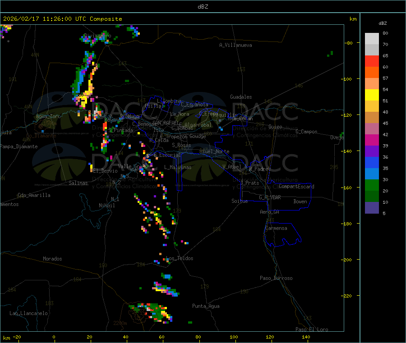The width and height of the screenshot is (406, 343).
Task: Click the yellow 54 dBZ legend swatch
Action: (x=372, y=95)
